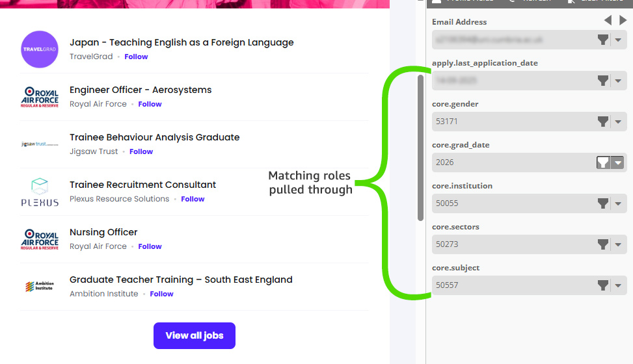Follow Jigsaw Trust
Viewport: 633px width, 364px height.
coord(141,151)
